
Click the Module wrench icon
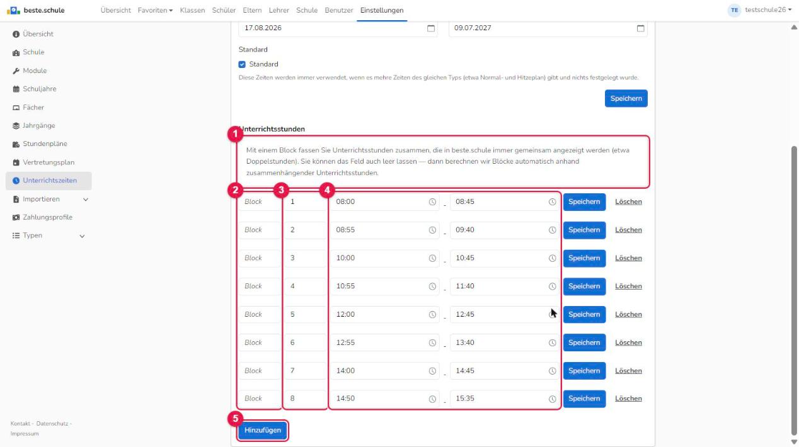point(16,71)
